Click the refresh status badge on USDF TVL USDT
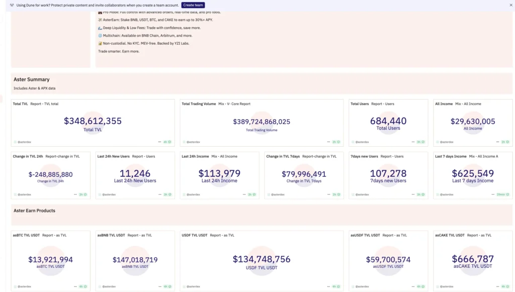515x292 pixels. (x=336, y=286)
